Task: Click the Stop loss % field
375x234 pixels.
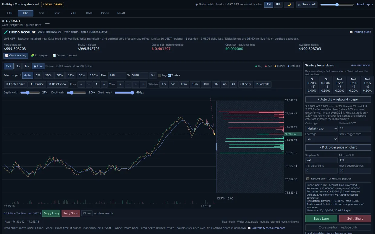Action: point(321,160)
